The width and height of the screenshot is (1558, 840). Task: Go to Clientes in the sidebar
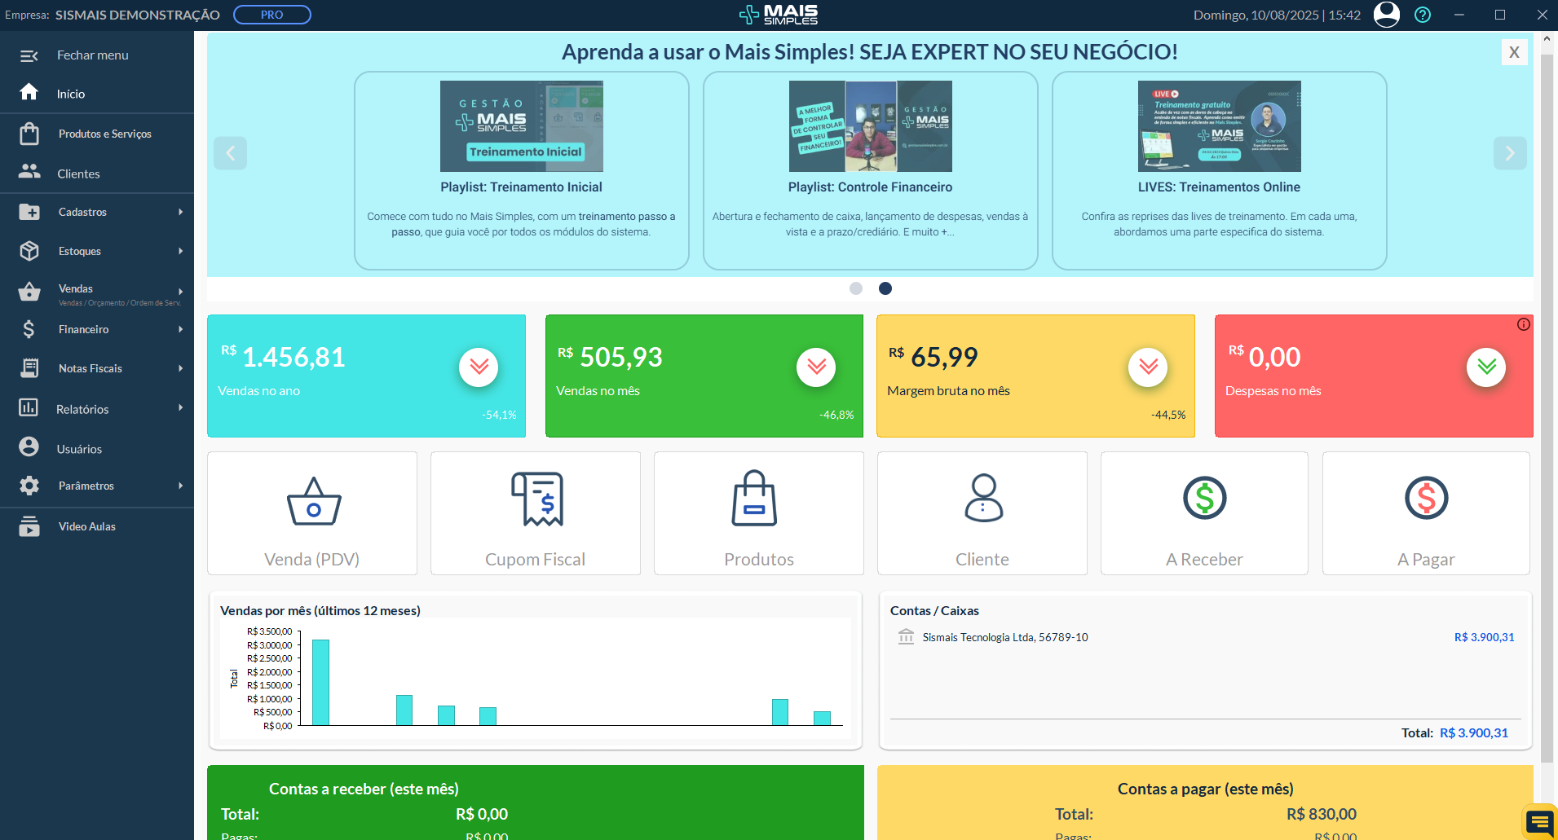78,174
